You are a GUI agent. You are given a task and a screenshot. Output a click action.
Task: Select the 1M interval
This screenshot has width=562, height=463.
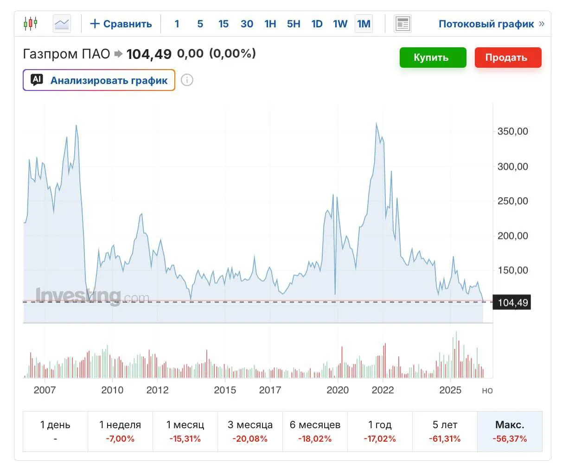coord(364,24)
